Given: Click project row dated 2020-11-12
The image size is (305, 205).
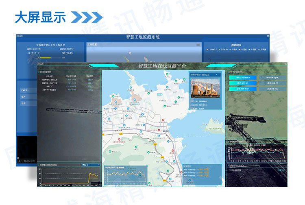Looking at the screenshot, I should (68, 83).
